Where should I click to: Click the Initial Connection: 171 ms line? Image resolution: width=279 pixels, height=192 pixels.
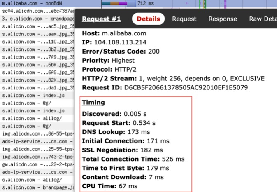click(126, 141)
